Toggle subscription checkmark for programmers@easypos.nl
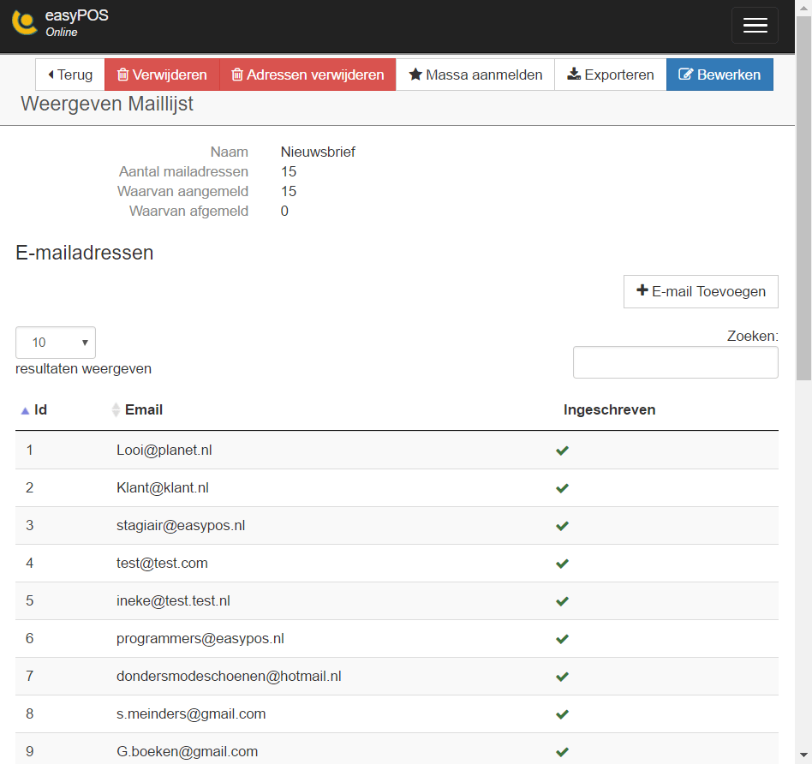Viewport: 812px width, 764px height. [x=562, y=639]
